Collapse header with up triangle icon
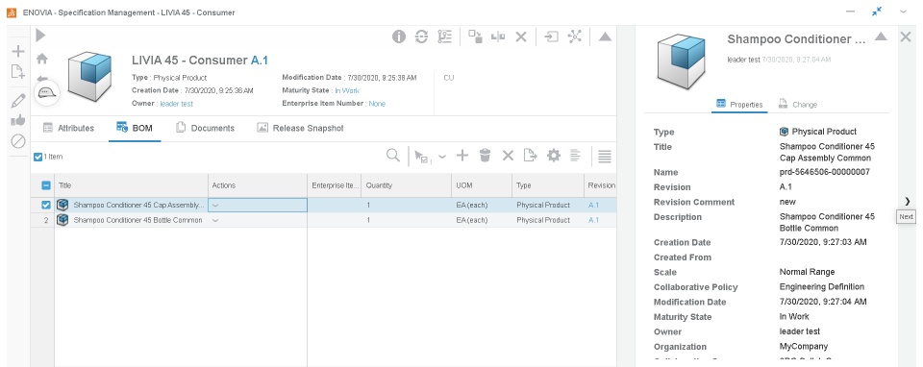Viewport: 923px width, 367px height. (x=605, y=37)
